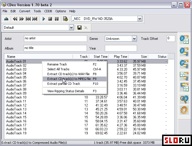Open the Help menu

click(x=72, y=11)
